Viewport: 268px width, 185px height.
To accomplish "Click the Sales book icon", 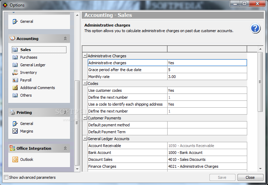I will point(15,50).
